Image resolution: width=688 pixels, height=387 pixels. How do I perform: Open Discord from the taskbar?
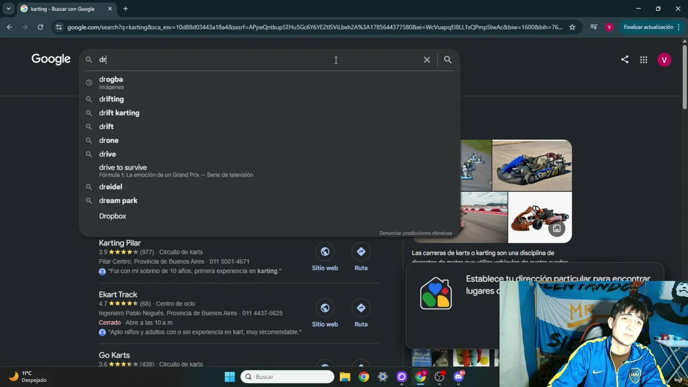pos(458,377)
